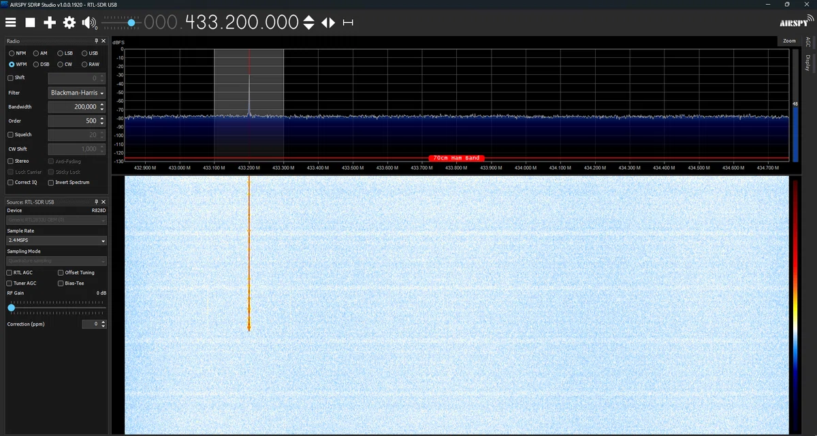Toggle the Bias-Tee checkbox
This screenshot has height=436, width=817.
(61, 283)
